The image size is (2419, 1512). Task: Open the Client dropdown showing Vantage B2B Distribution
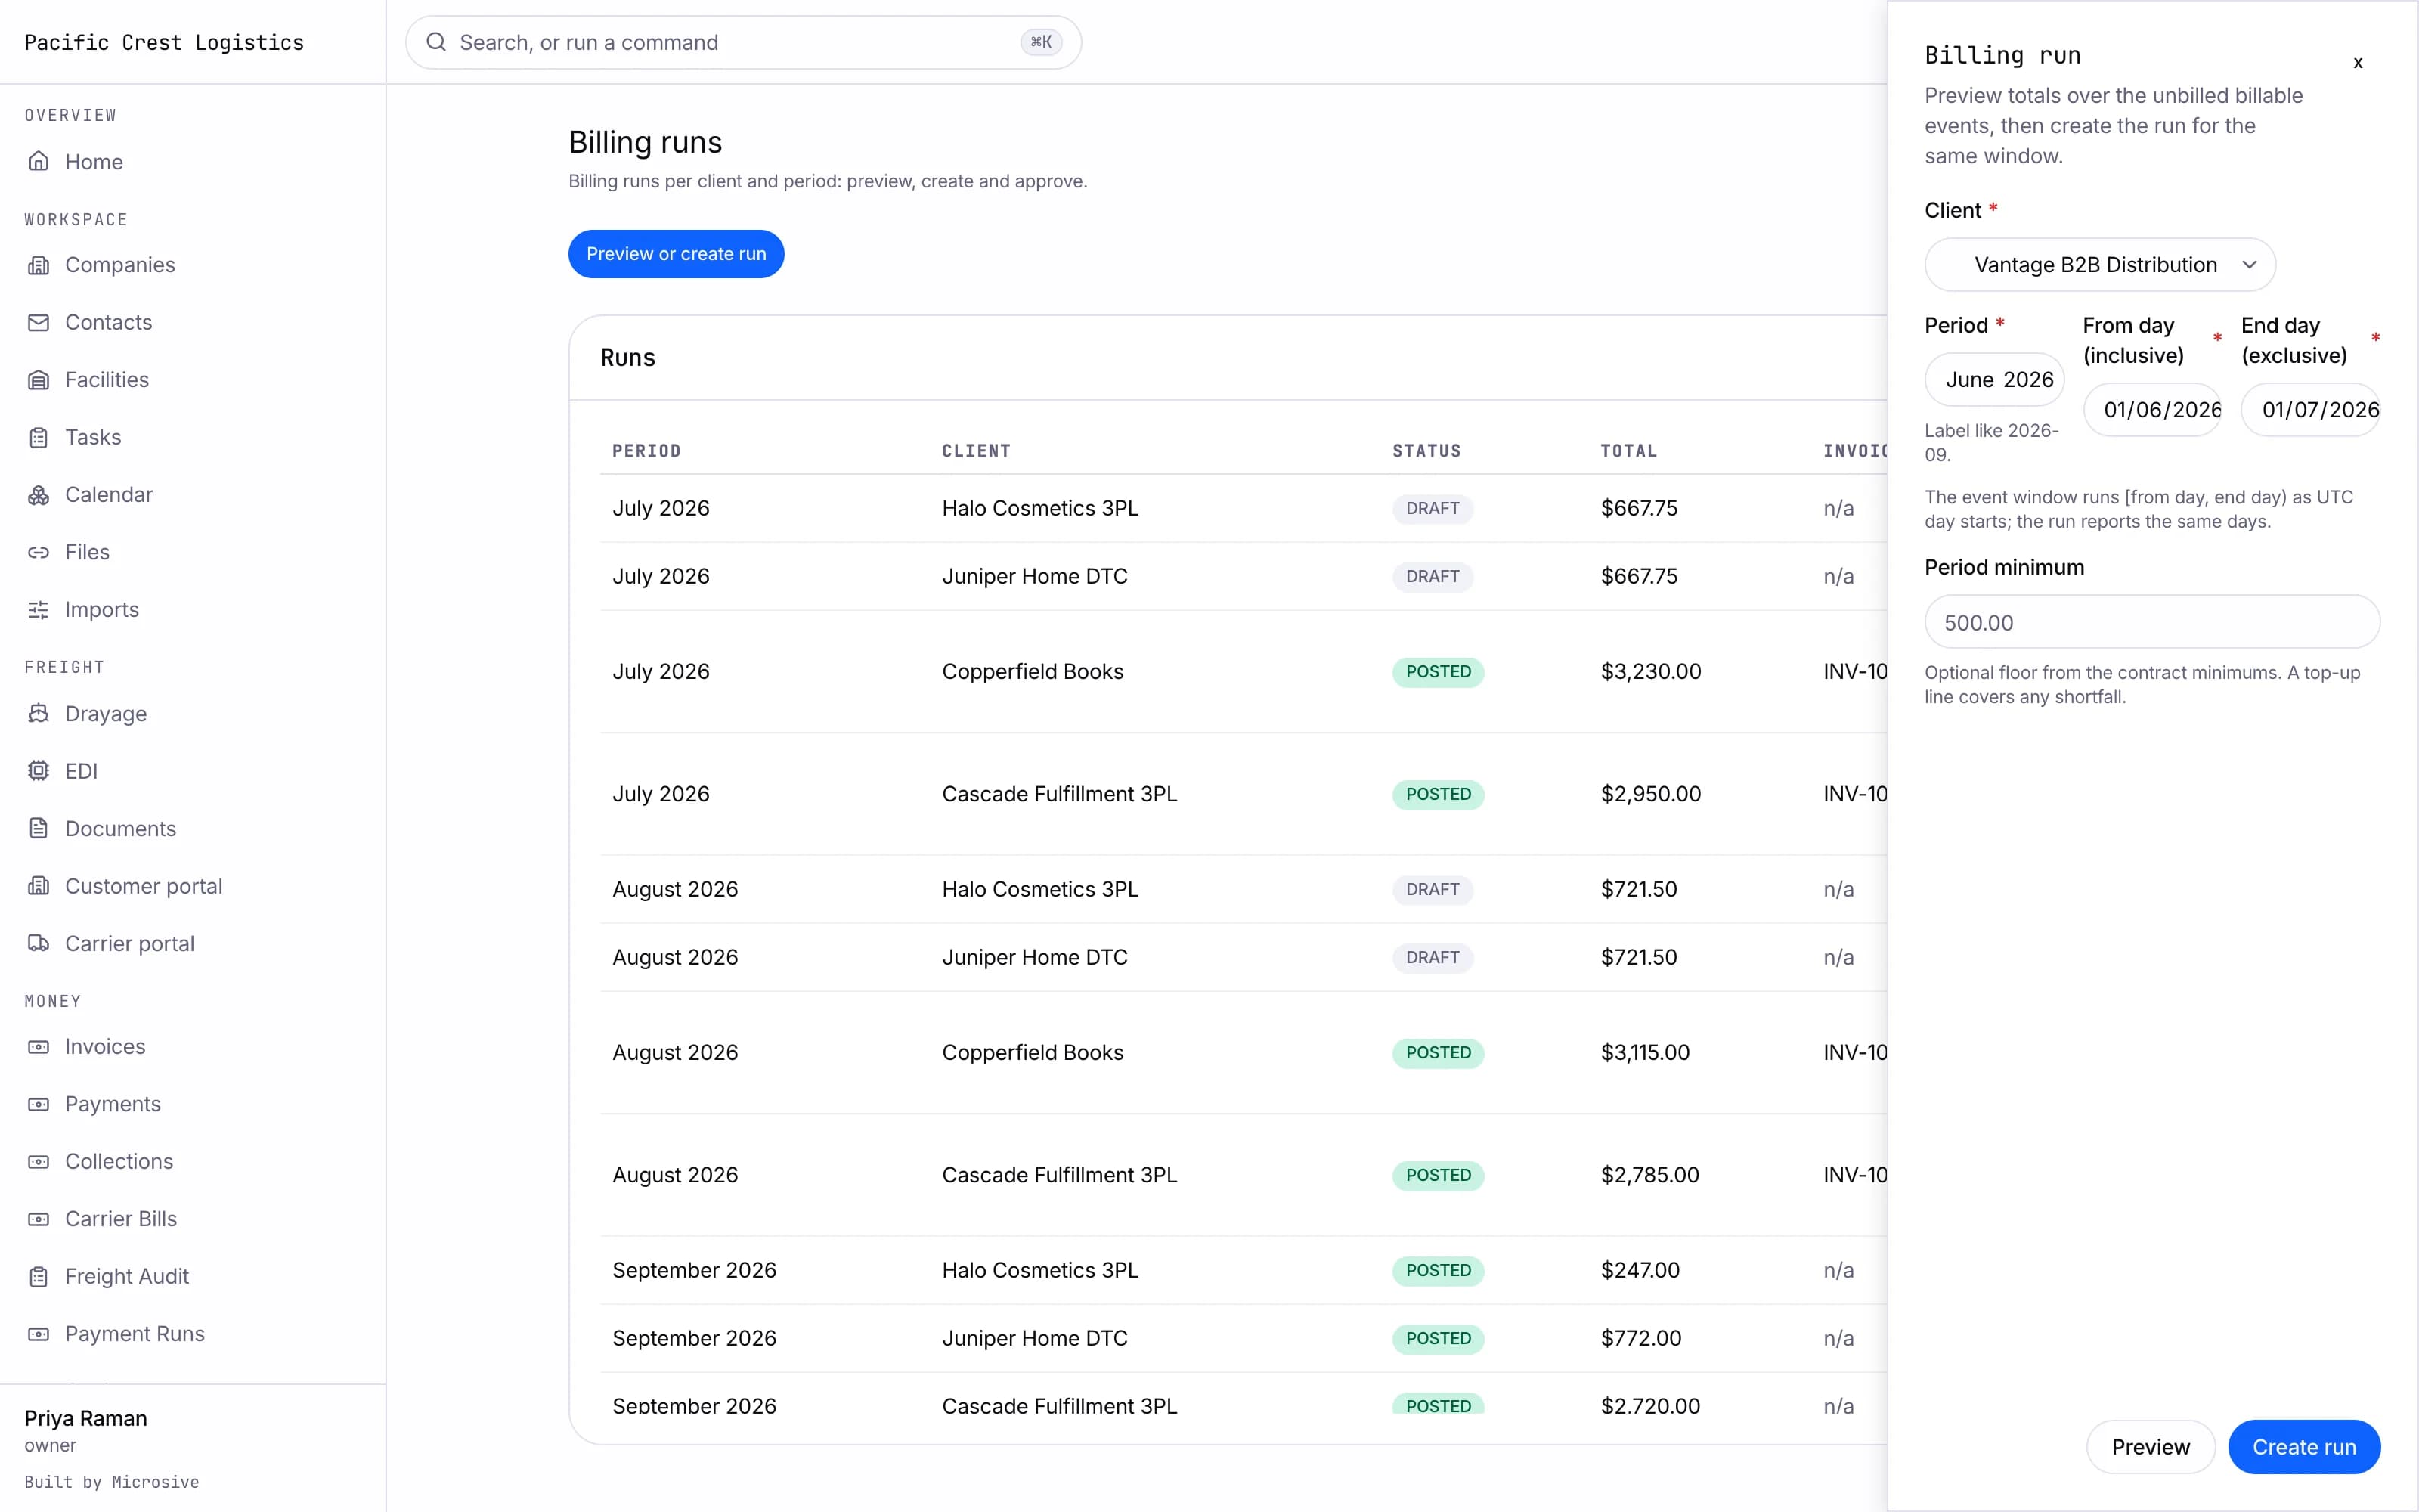[2100, 265]
